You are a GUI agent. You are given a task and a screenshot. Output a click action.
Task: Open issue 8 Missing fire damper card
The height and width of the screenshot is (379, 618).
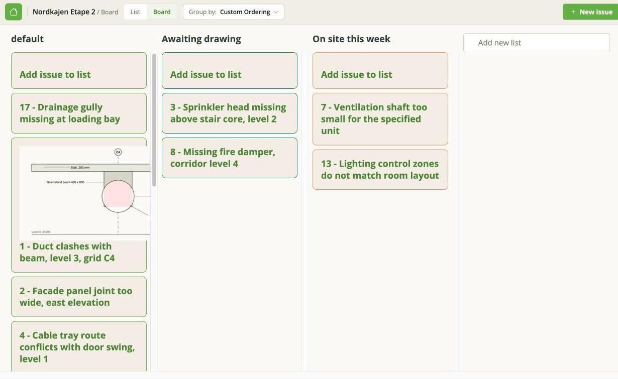pyautogui.click(x=230, y=158)
